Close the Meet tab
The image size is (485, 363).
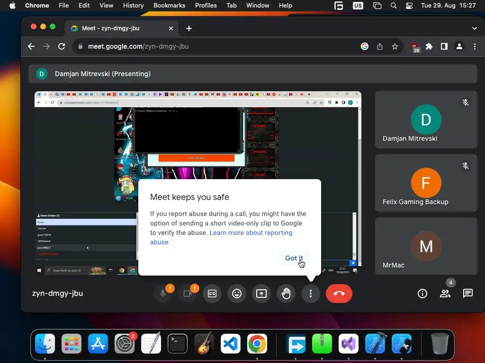[x=171, y=28]
